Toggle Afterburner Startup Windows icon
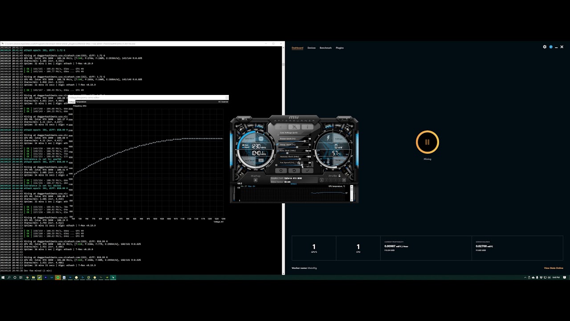The height and width of the screenshot is (321, 570). coord(256,180)
